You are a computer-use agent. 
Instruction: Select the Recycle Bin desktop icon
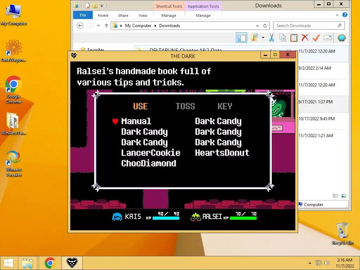(342, 233)
